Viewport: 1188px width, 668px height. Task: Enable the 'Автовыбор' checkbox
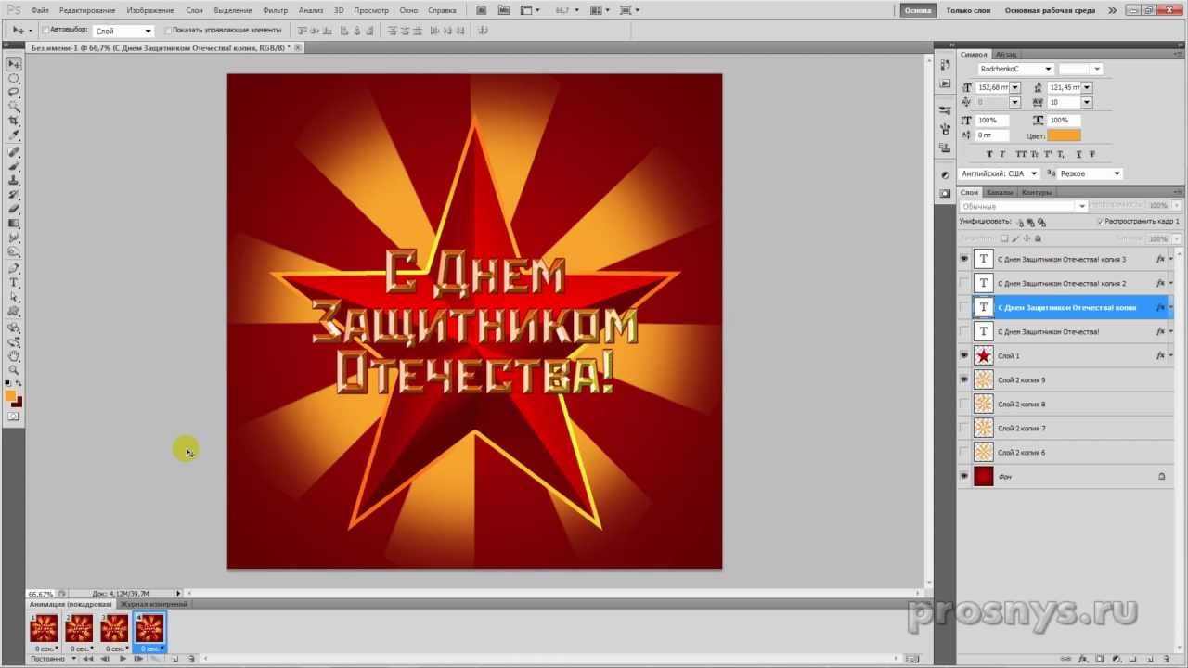pyautogui.click(x=45, y=30)
